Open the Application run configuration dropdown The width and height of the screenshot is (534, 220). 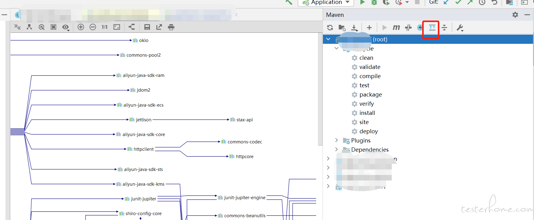tap(326, 2)
